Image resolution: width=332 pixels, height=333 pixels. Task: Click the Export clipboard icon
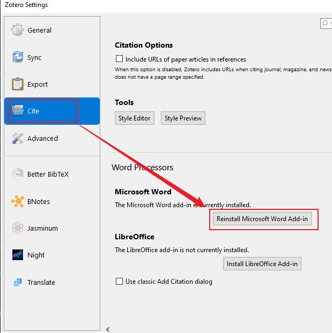click(x=18, y=84)
